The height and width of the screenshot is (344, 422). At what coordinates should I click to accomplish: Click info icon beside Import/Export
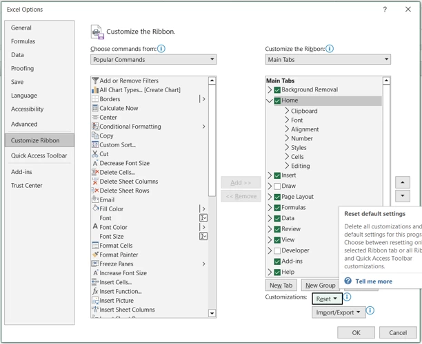pyautogui.click(x=370, y=310)
